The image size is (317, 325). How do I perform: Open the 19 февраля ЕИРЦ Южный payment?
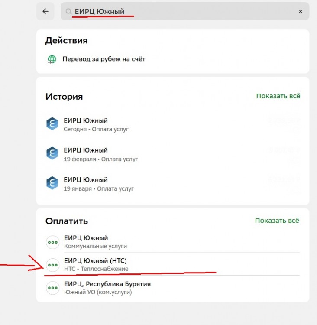coord(173,154)
